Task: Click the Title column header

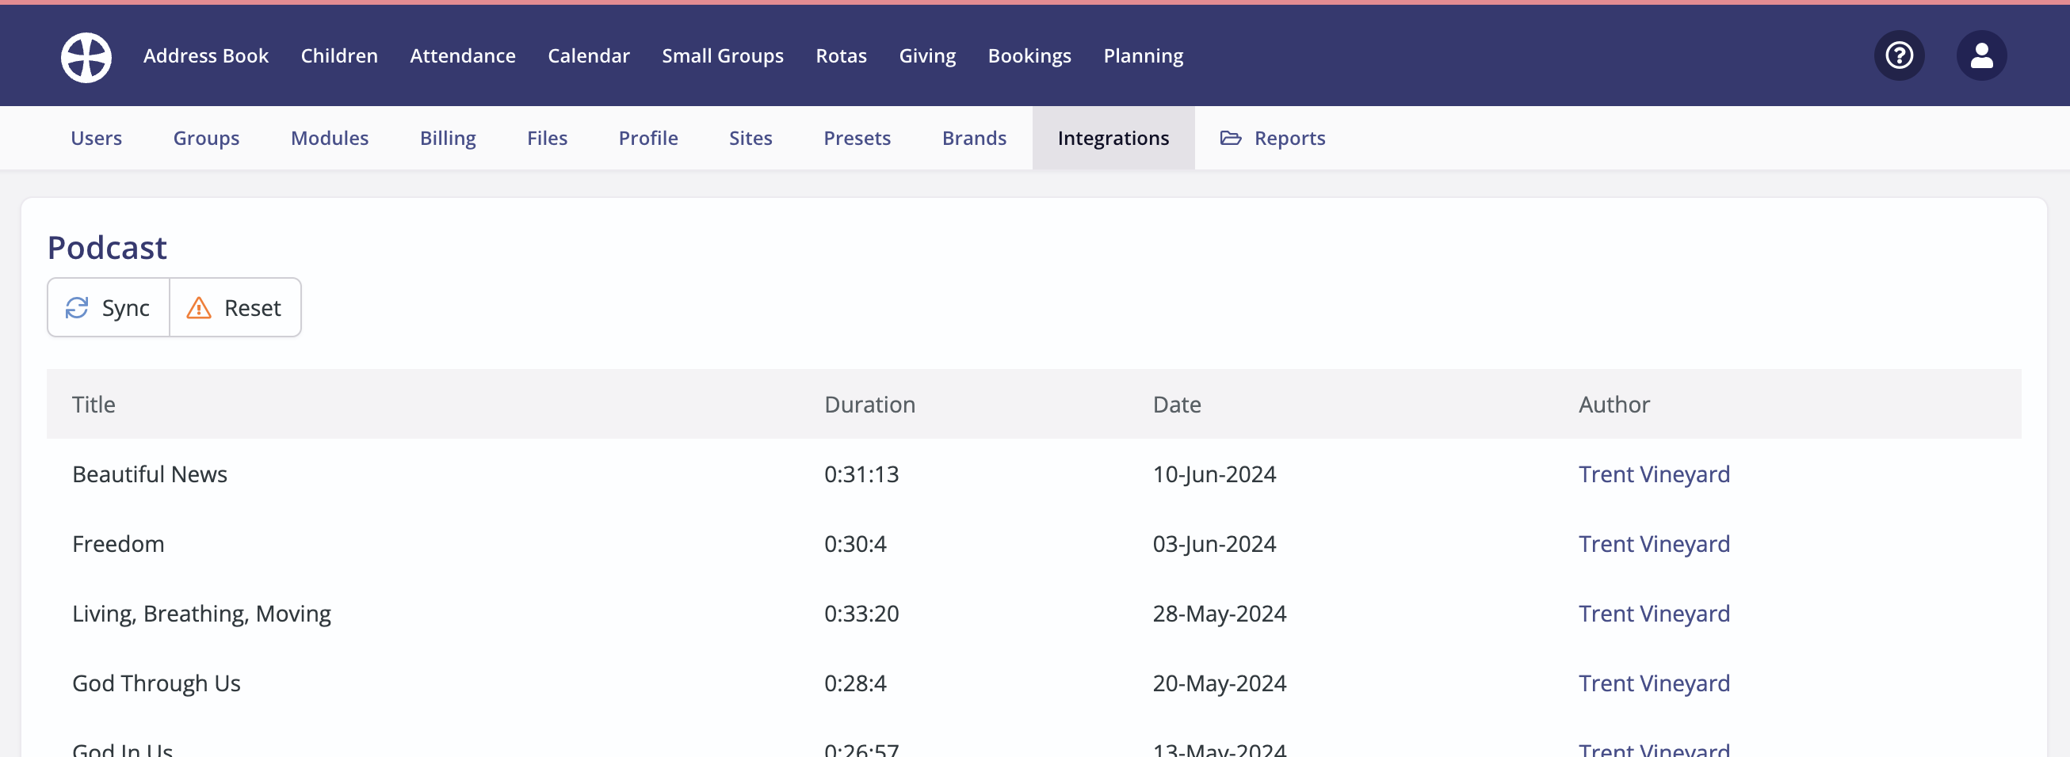Action: pos(94,404)
